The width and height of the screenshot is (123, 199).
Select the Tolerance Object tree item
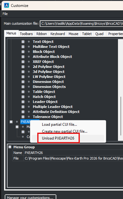click(48, 117)
